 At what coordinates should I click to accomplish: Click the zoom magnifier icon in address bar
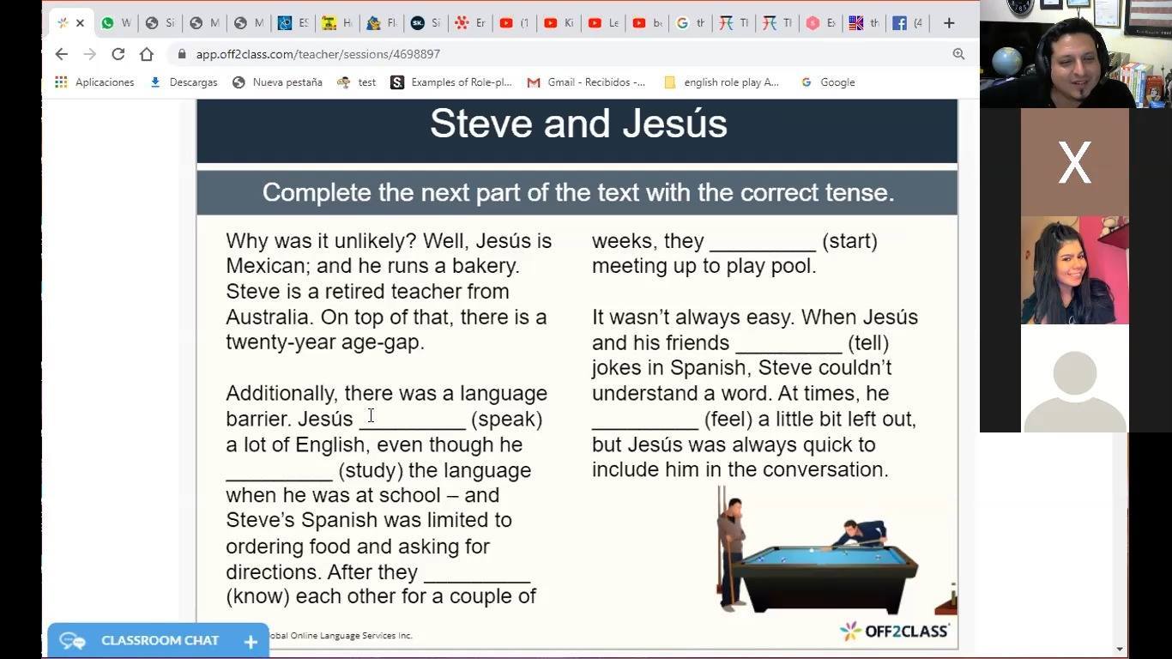tap(958, 54)
